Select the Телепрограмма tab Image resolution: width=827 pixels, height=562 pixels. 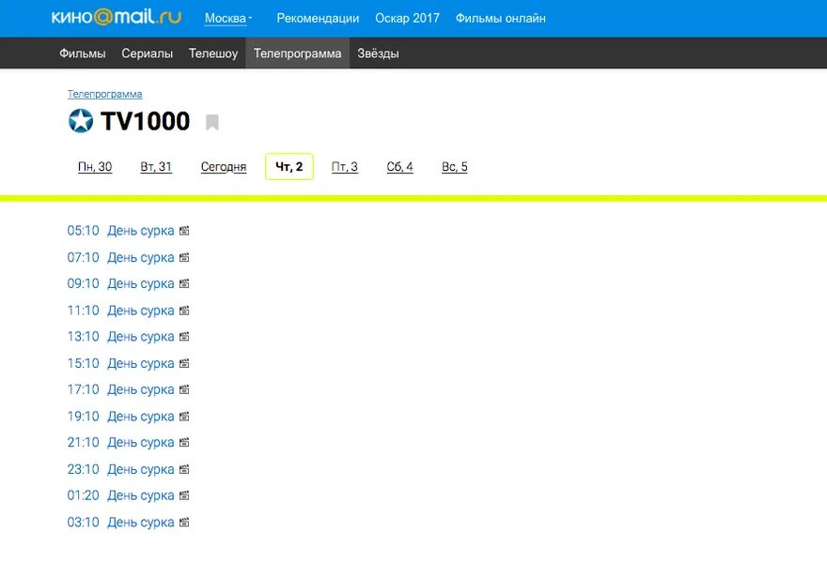click(x=298, y=53)
